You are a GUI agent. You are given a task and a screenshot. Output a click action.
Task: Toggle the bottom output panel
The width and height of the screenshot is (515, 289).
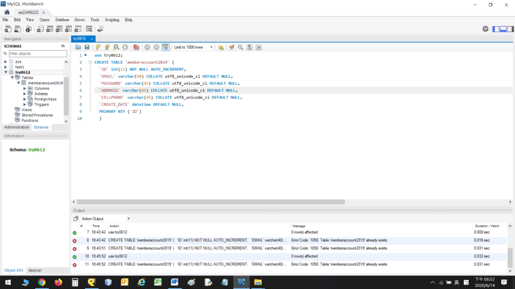(503, 29)
